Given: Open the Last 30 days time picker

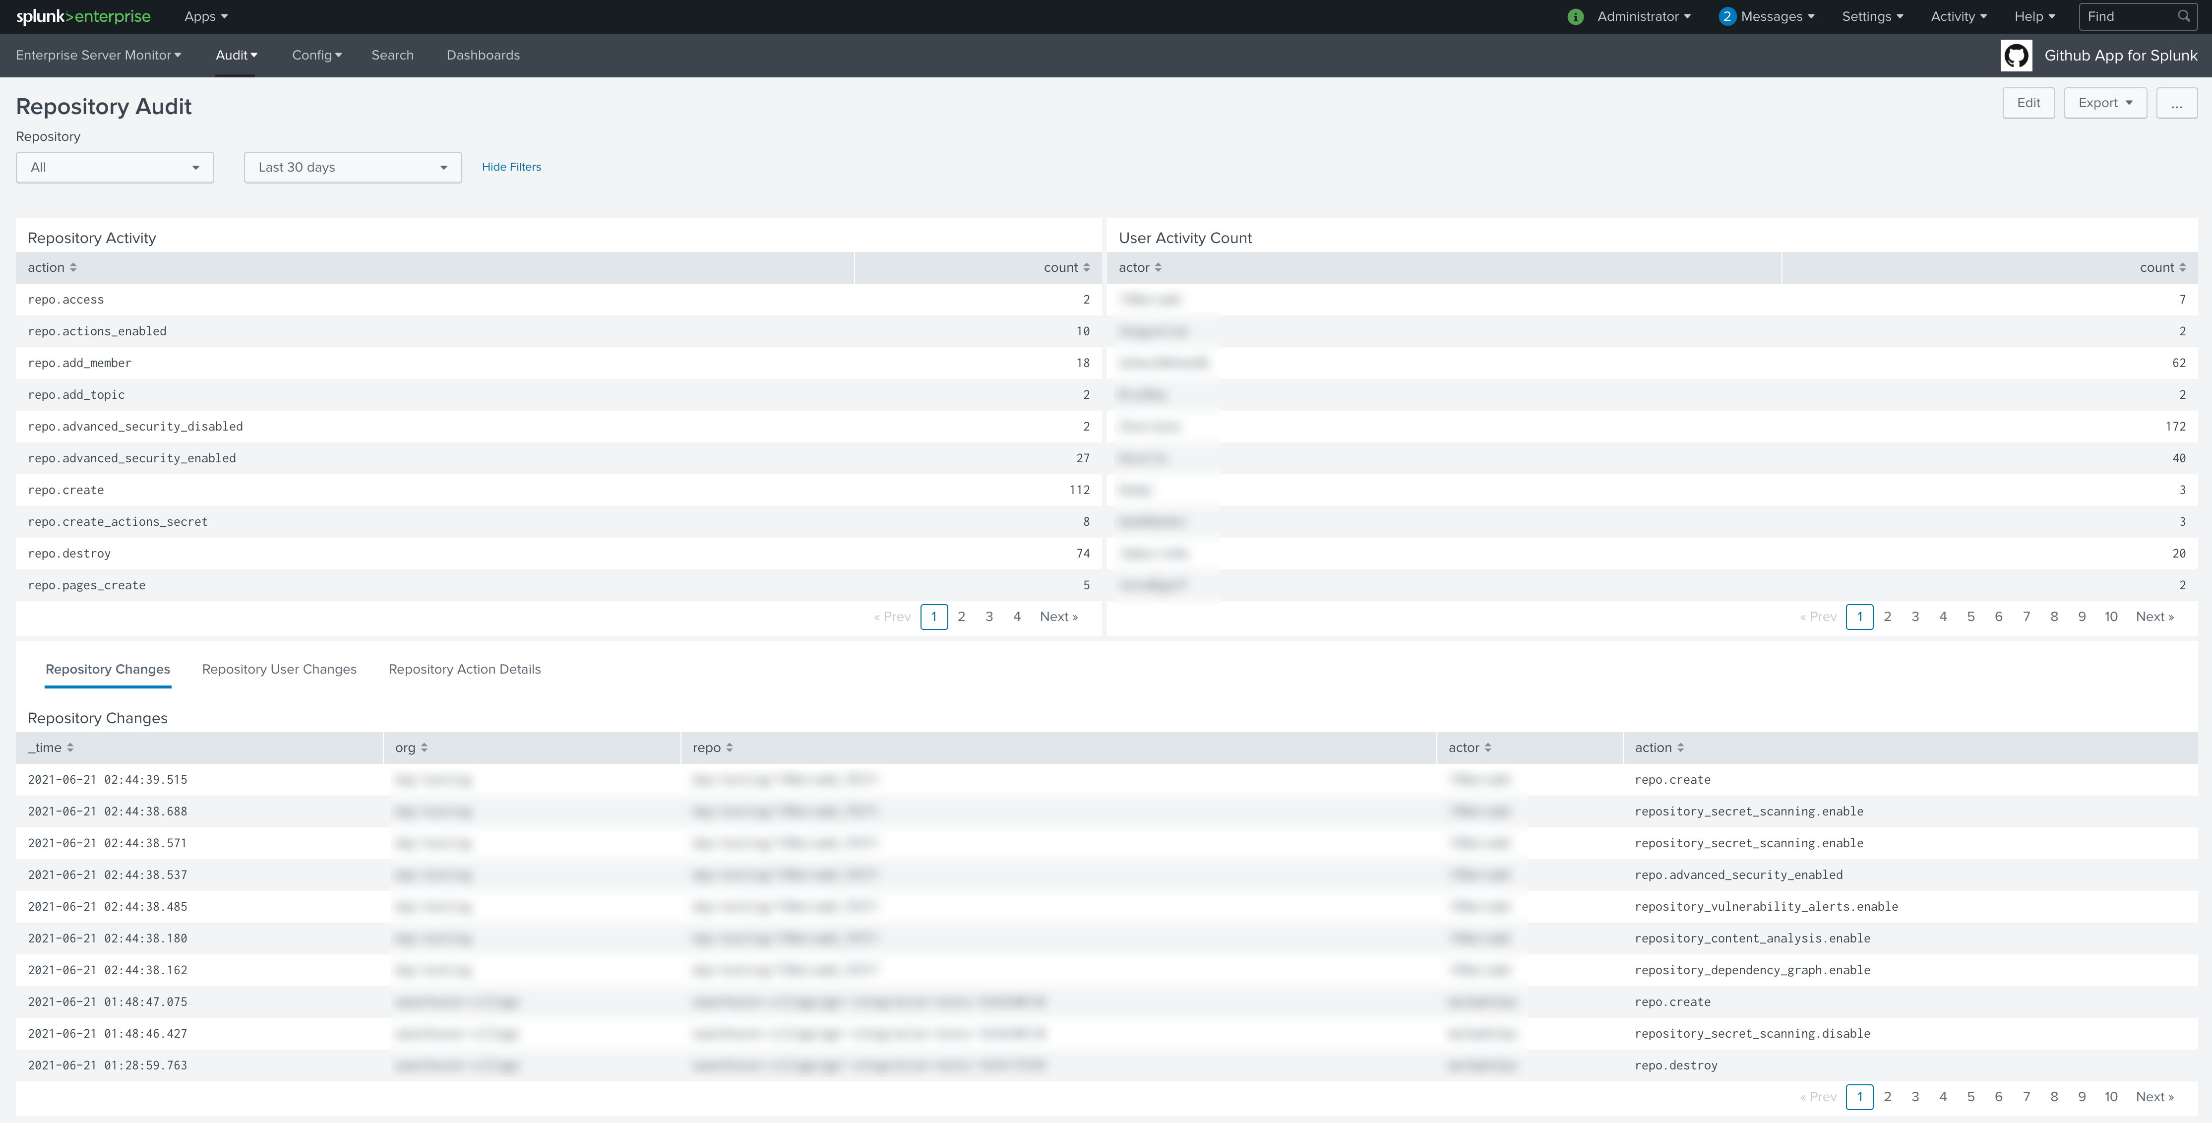Looking at the screenshot, I should 352,168.
